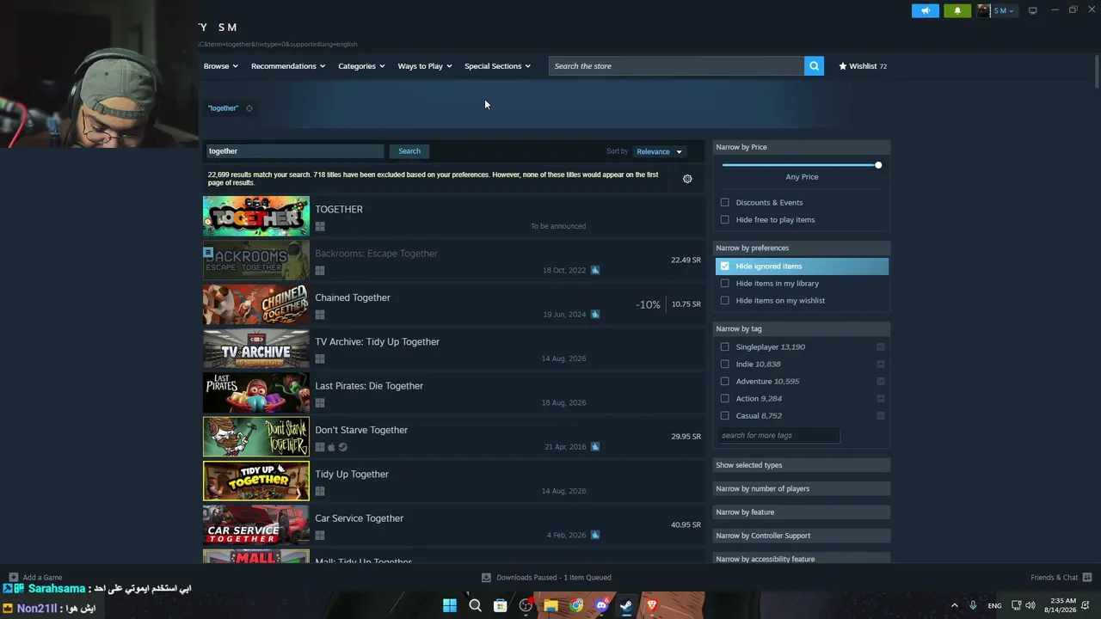Expand Narrow by Controller Support section
This screenshot has width=1101, height=619.
[x=802, y=536]
